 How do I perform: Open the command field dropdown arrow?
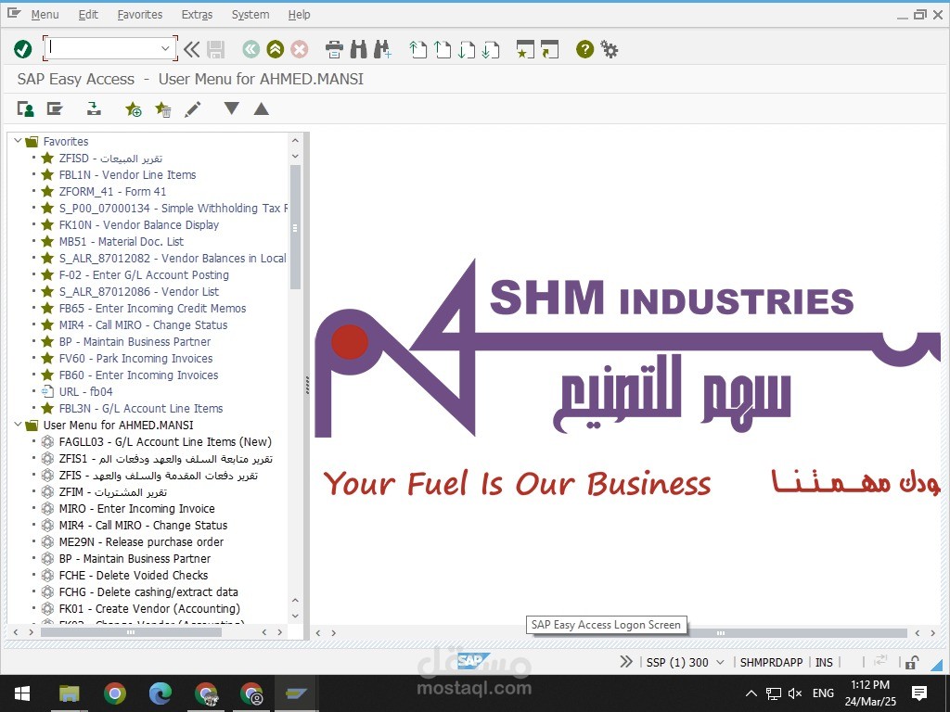165,48
